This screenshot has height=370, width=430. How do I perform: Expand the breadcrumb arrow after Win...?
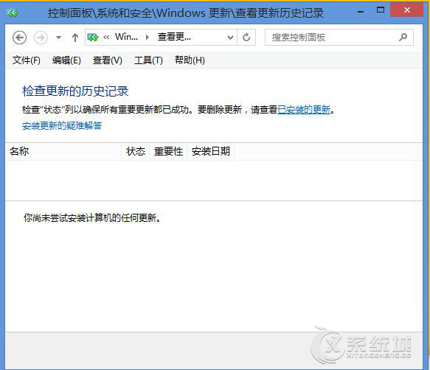(148, 38)
